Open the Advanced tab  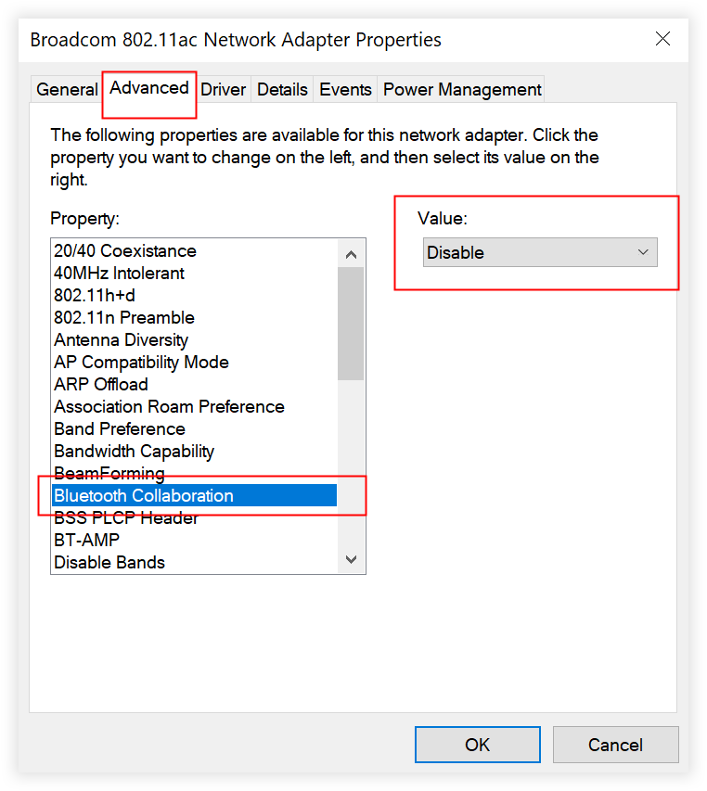pyautogui.click(x=149, y=88)
